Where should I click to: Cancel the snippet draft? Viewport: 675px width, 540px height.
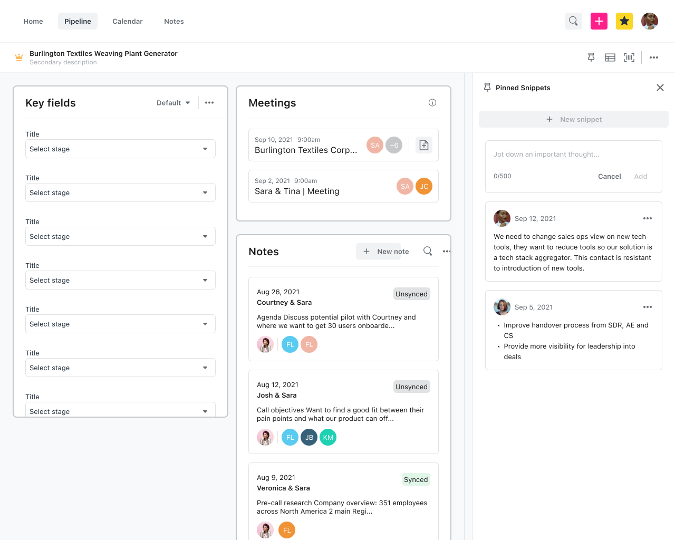(610, 176)
